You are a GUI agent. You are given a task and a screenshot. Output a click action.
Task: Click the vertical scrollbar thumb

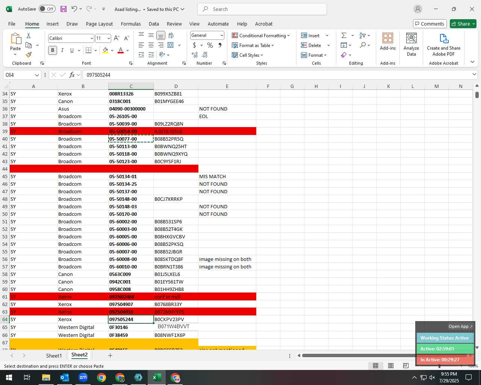coord(477,95)
